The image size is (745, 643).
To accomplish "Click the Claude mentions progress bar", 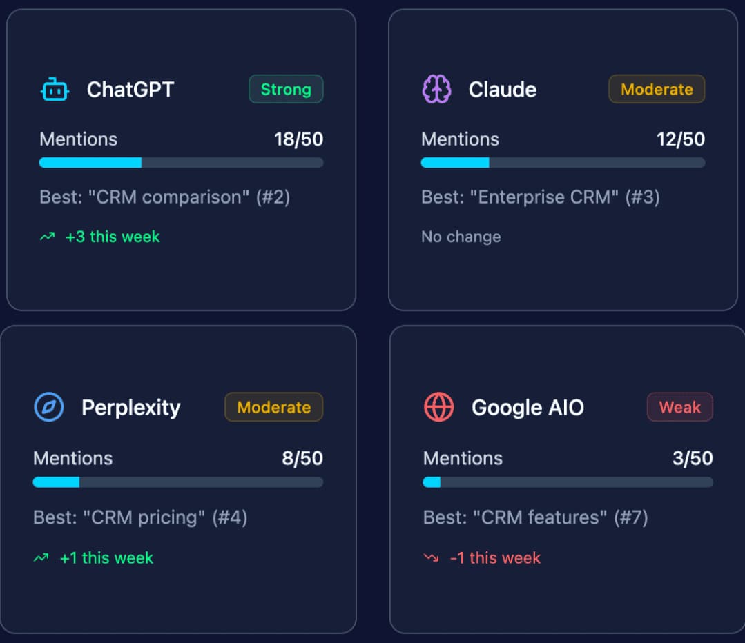I will point(563,163).
